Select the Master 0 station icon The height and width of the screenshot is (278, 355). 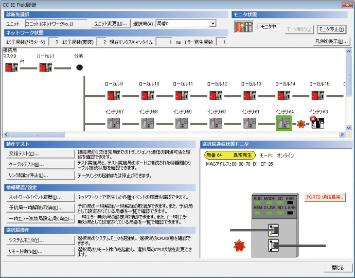tap(10, 67)
